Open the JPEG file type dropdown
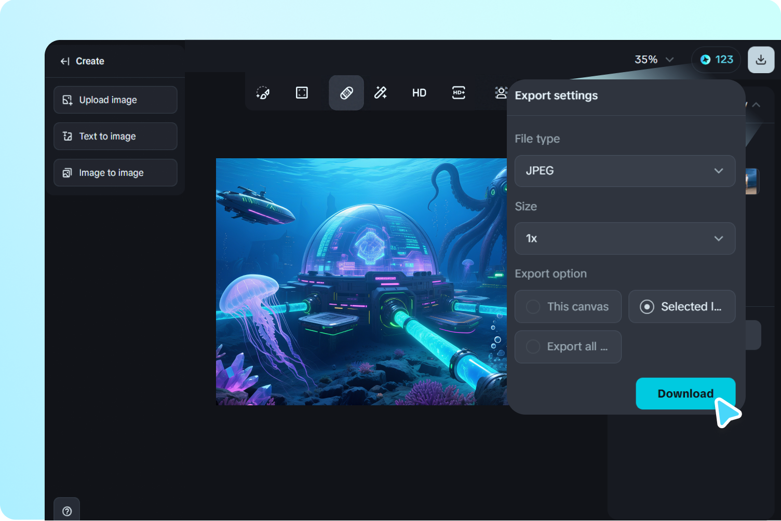781x521 pixels. pyautogui.click(x=625, y=171)
